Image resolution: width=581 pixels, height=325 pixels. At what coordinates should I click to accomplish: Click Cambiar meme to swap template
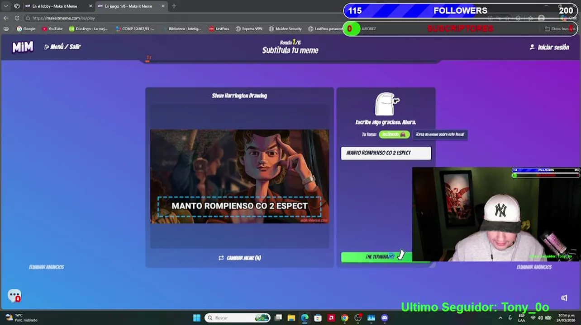click(x=240, y=258)
